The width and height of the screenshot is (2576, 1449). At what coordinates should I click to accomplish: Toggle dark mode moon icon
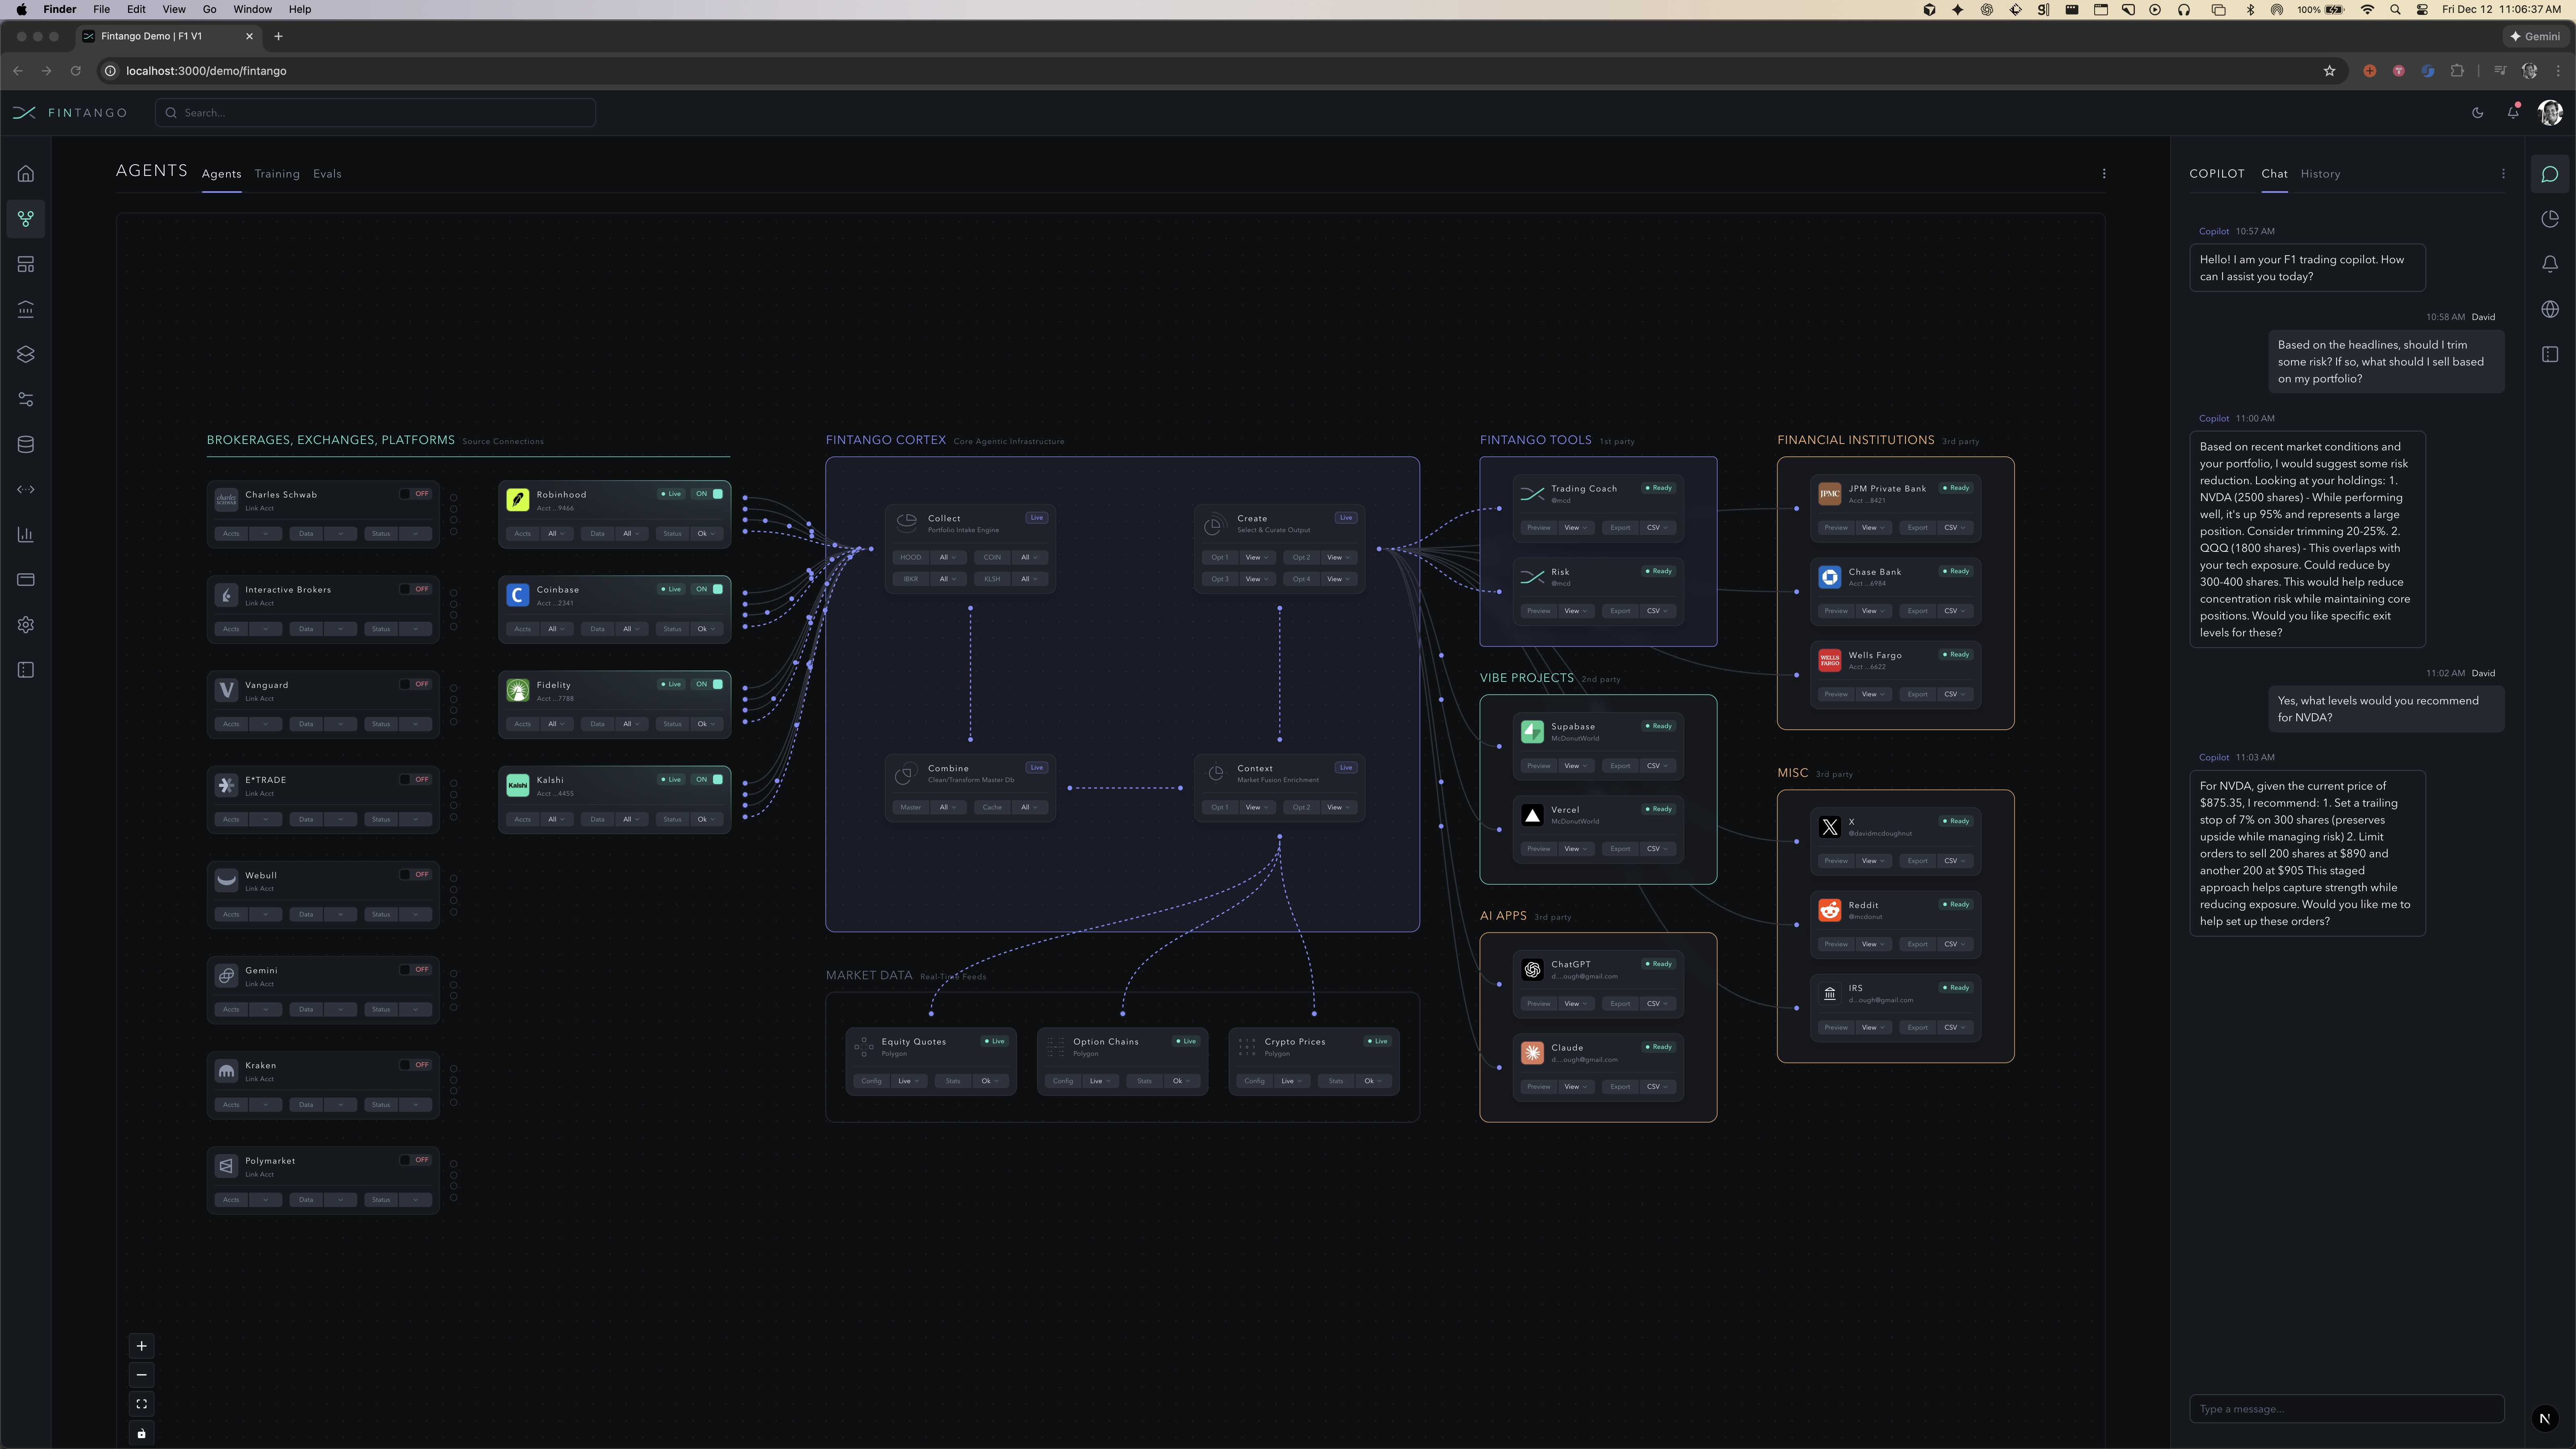point(2477,113)
